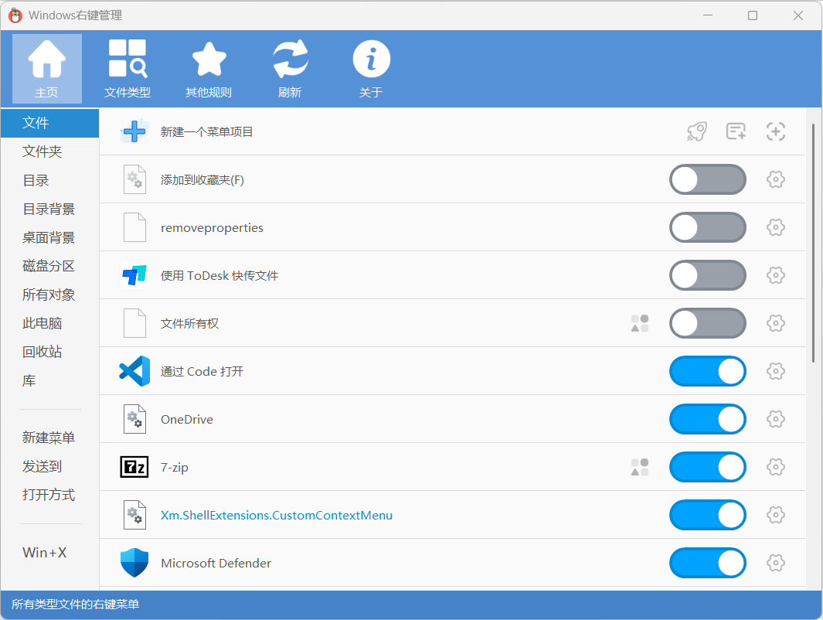Viewport: 823px width, 620px height.
Task: Enable the removeproperties toggle
Action: coord(708,227)
